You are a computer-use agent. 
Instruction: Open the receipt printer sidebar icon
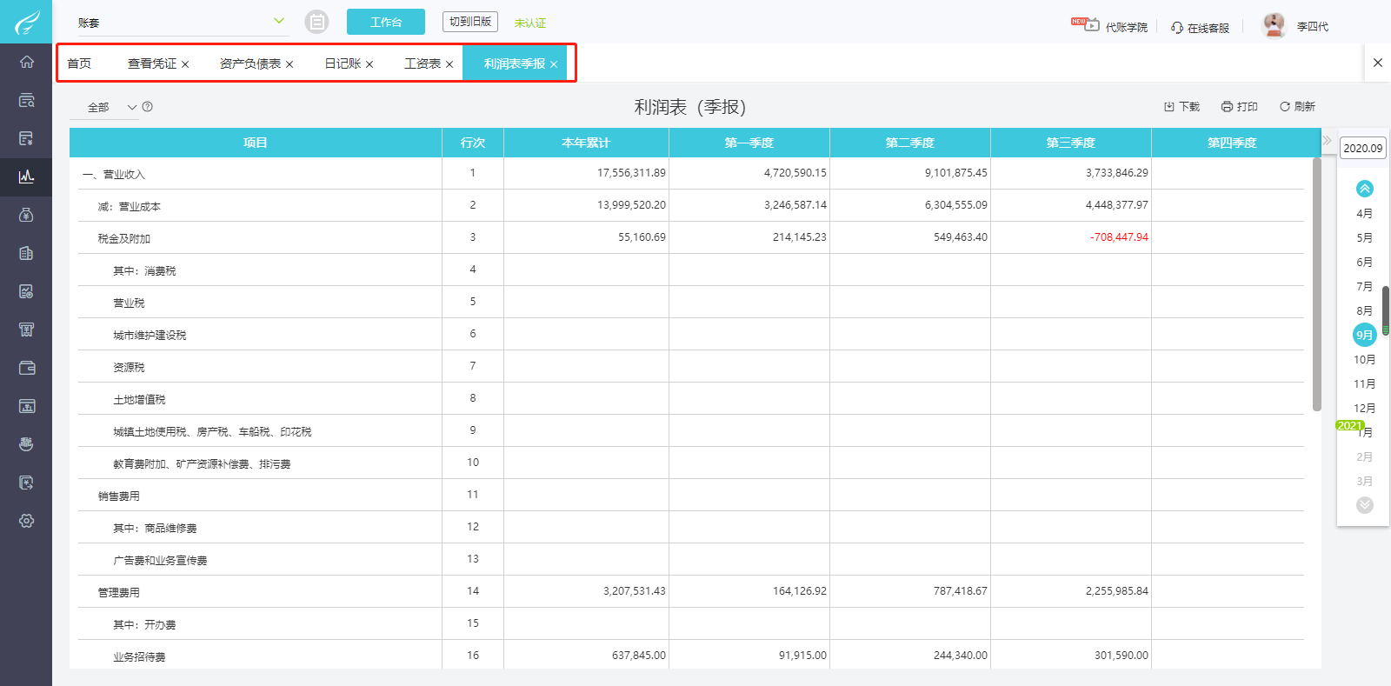26,330
